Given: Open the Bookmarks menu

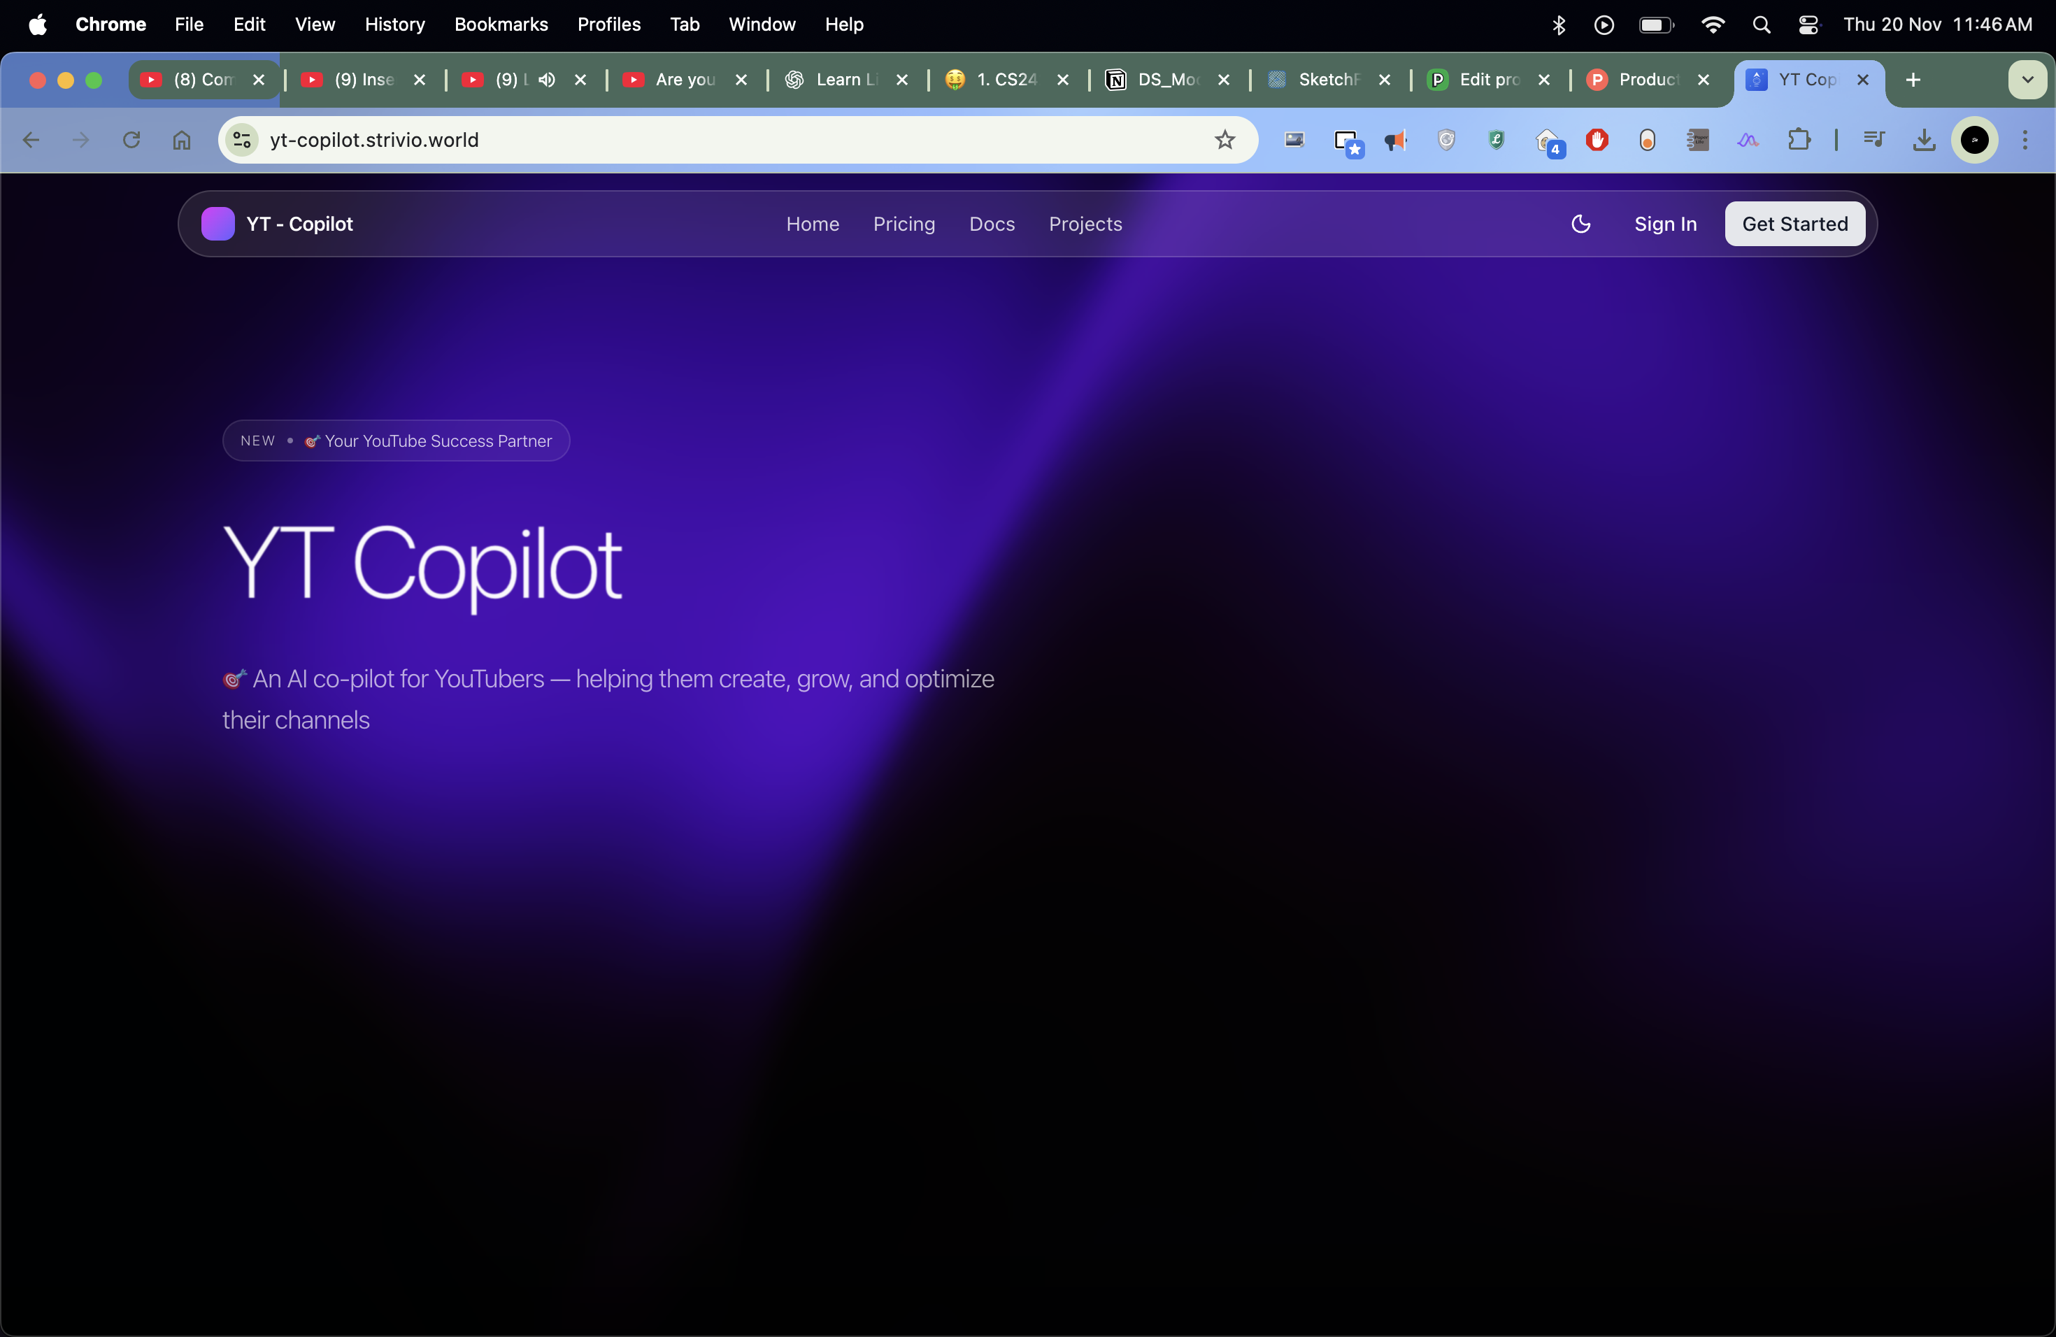Looking at the screenshot, I should coord(501,24).
